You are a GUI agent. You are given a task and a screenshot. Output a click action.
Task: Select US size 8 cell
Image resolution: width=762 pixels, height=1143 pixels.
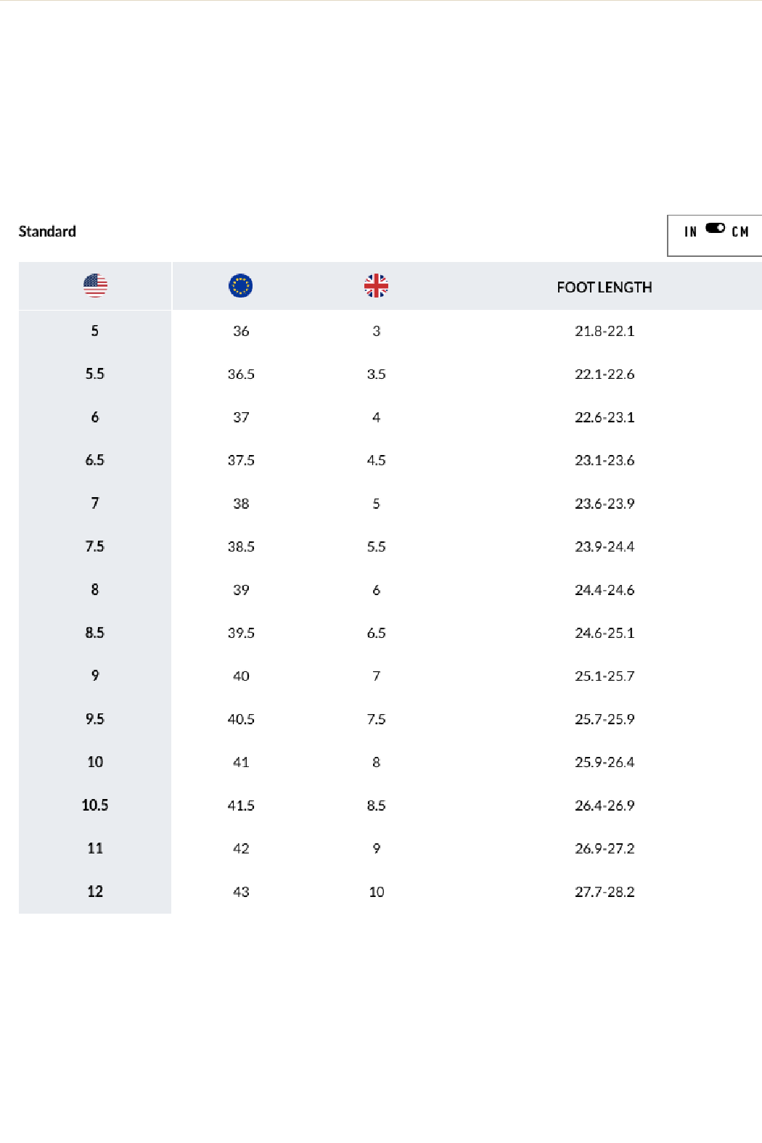pyautogui.click(x=95, y=590)
